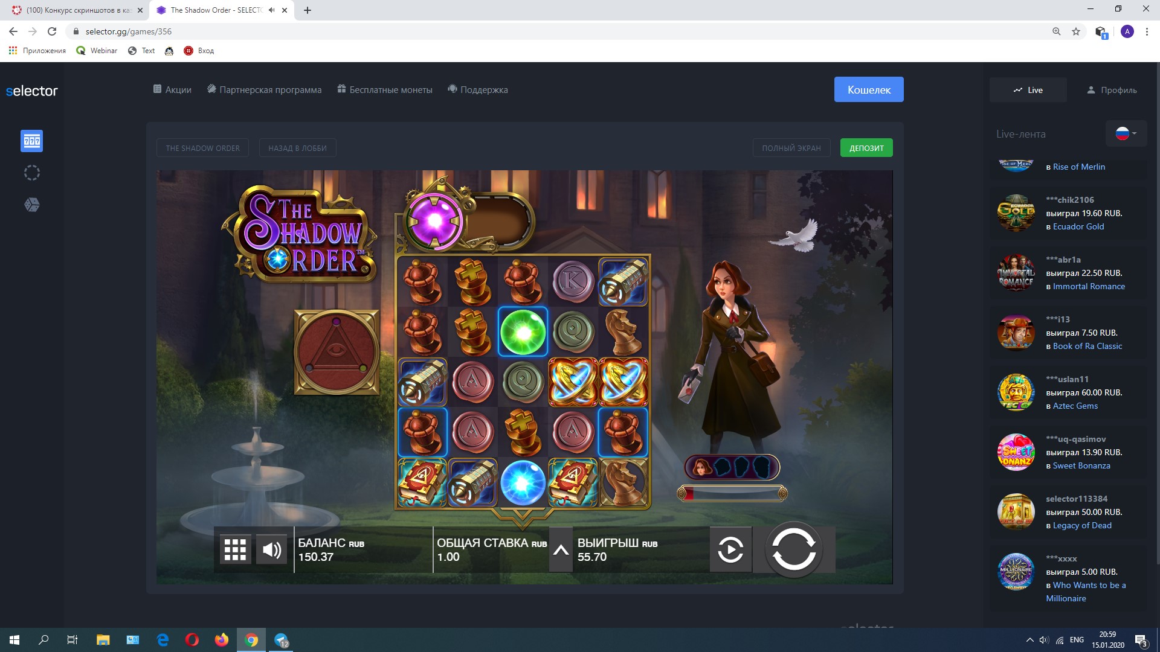Switch to the Live tab

click(x=1028, y=90)
